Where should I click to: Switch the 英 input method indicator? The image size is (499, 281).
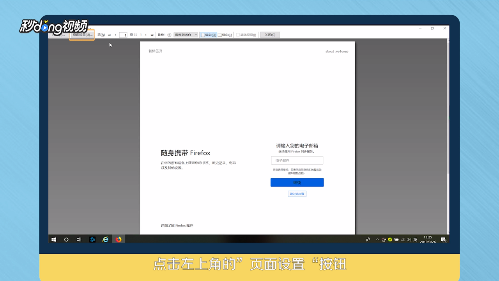[x=415, y=240]
